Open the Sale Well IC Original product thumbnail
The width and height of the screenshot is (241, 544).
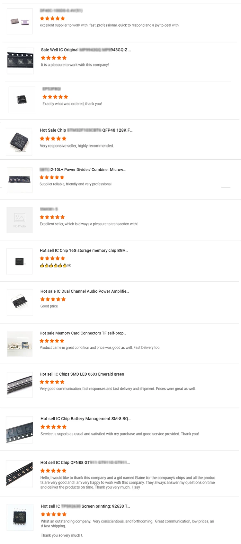tap(20, 61)
